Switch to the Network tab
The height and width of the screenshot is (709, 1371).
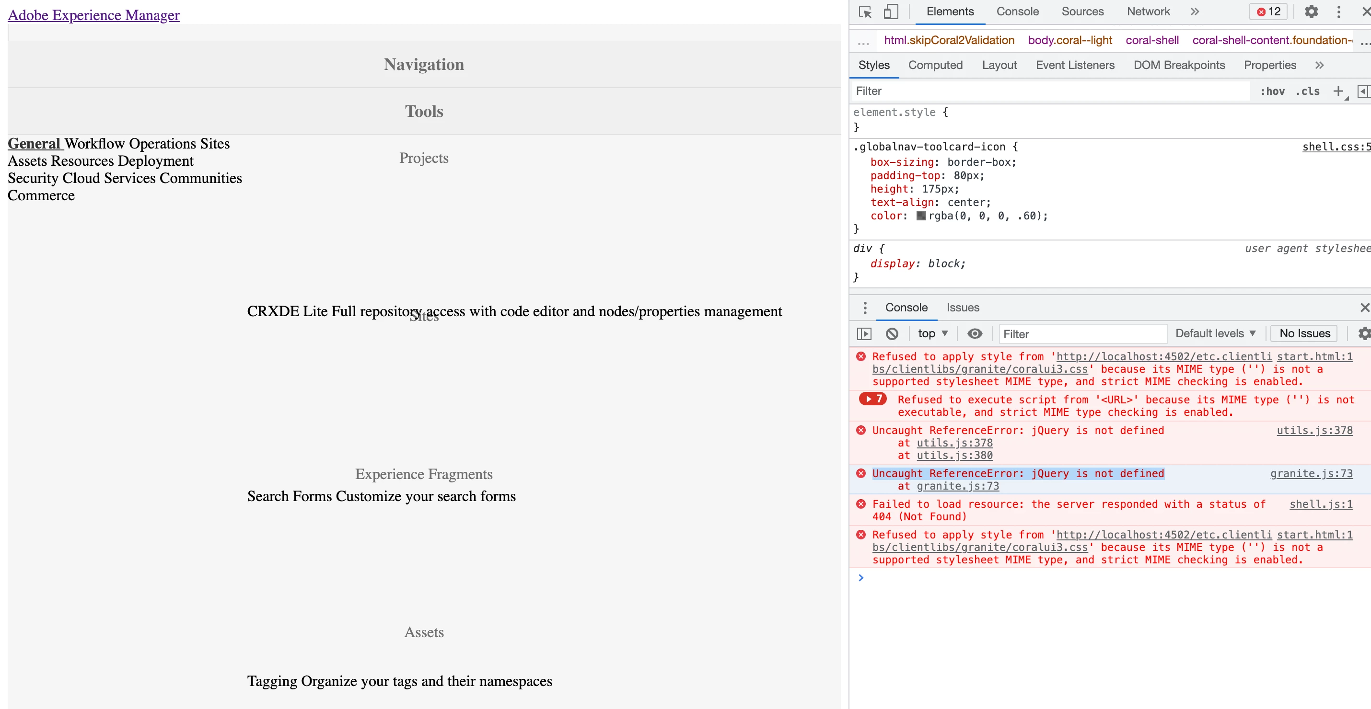[x=1148, y=11]
